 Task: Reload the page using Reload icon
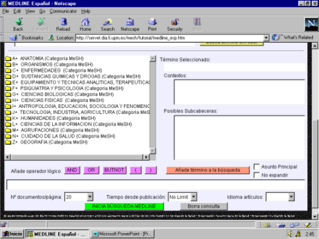coord(63,22)
